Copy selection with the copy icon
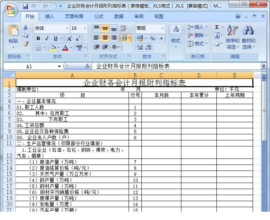The height and width of the screenshot is (220, 270). pyautogui.click(x=26, y=35)
